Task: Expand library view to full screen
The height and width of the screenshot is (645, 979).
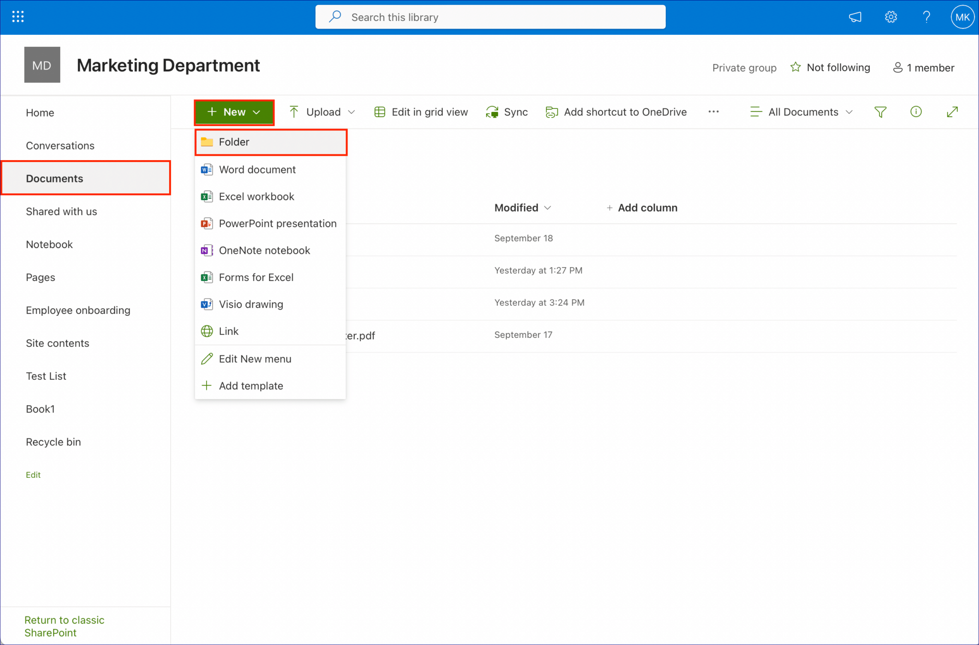Action: coord(952,112)
